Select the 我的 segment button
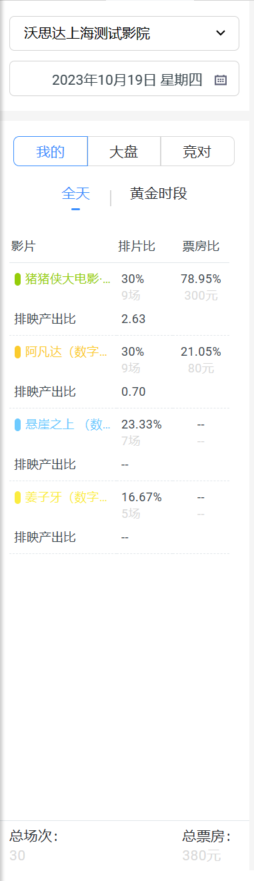The height and width of the screenshot is (881, 254). click(x=51, y=152)
